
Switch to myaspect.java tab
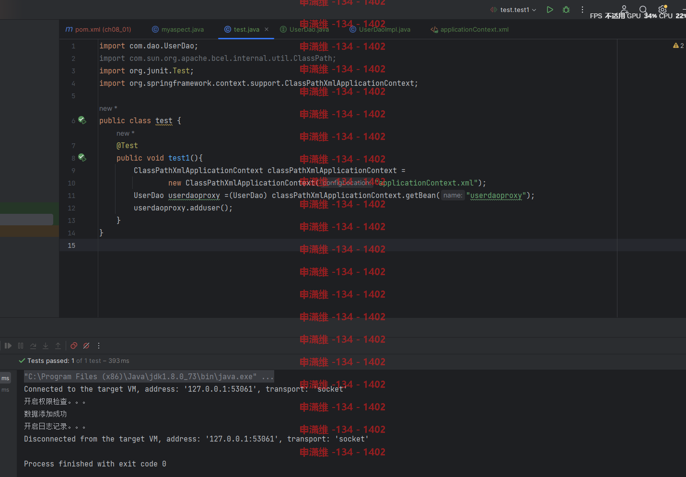178,29
